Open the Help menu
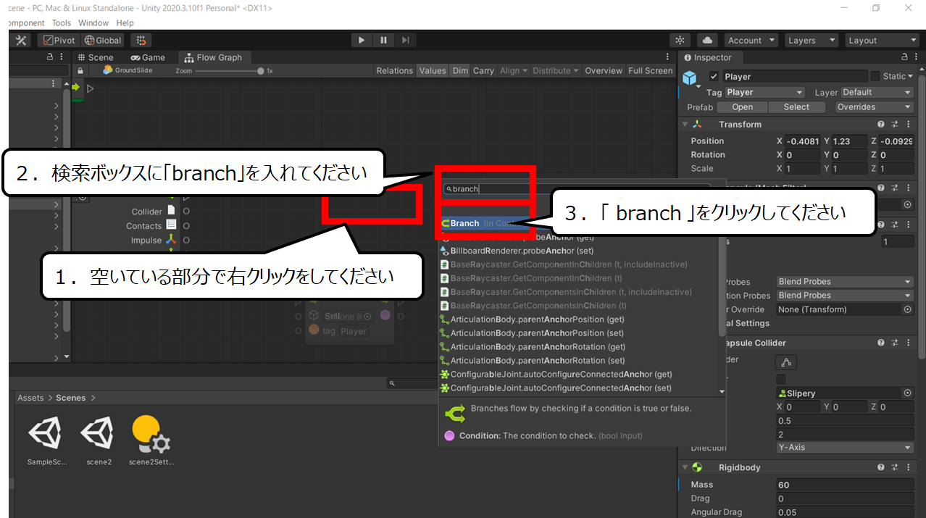926x518 pixels. pos(125,23)
